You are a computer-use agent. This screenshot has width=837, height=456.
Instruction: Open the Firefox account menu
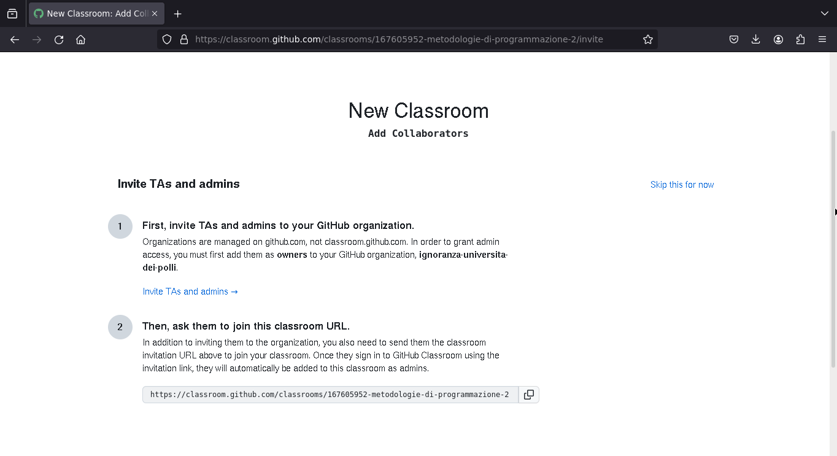778,39
